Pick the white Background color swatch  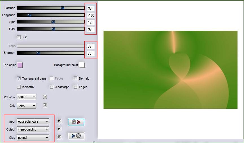click(82, 65)
